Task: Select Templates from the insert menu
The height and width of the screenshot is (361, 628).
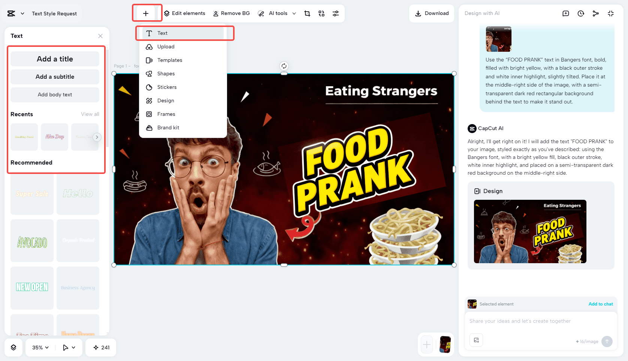Action: click(x=169, y=60)
